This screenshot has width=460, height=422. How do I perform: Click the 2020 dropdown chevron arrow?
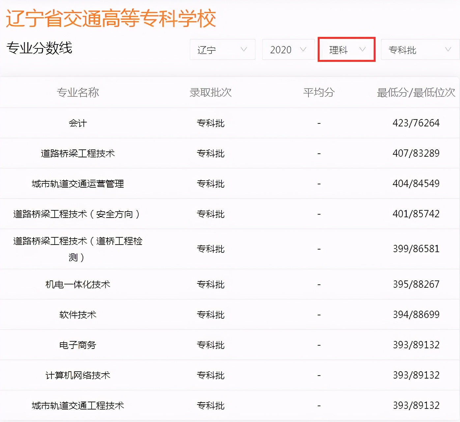[303, 50]
